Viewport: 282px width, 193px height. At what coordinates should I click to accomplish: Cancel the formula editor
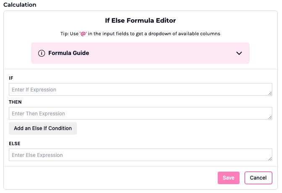pyautogui.click(x=258, y=178)
